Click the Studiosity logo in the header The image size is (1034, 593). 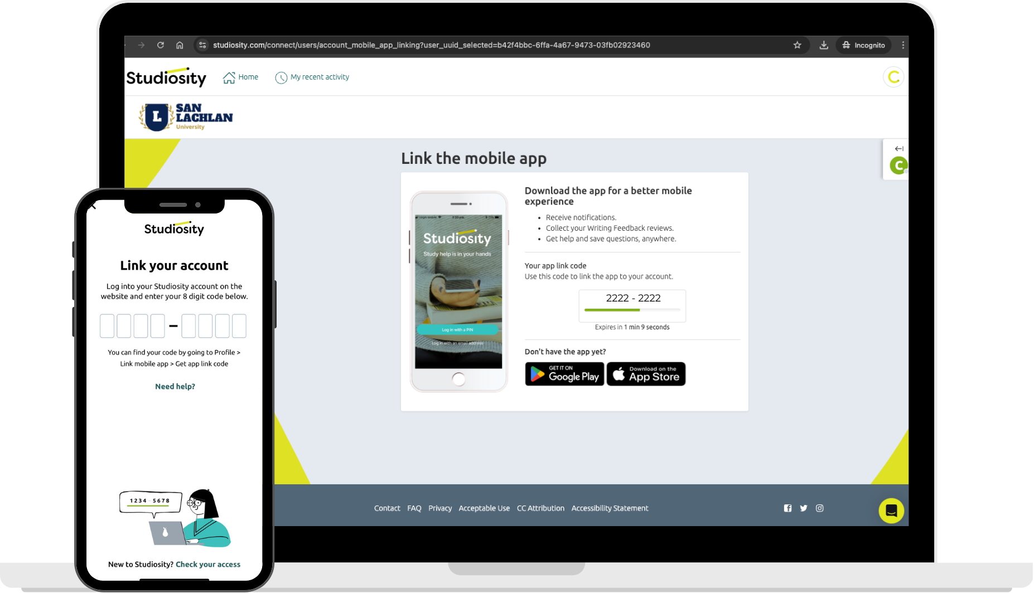coord(166,77)
